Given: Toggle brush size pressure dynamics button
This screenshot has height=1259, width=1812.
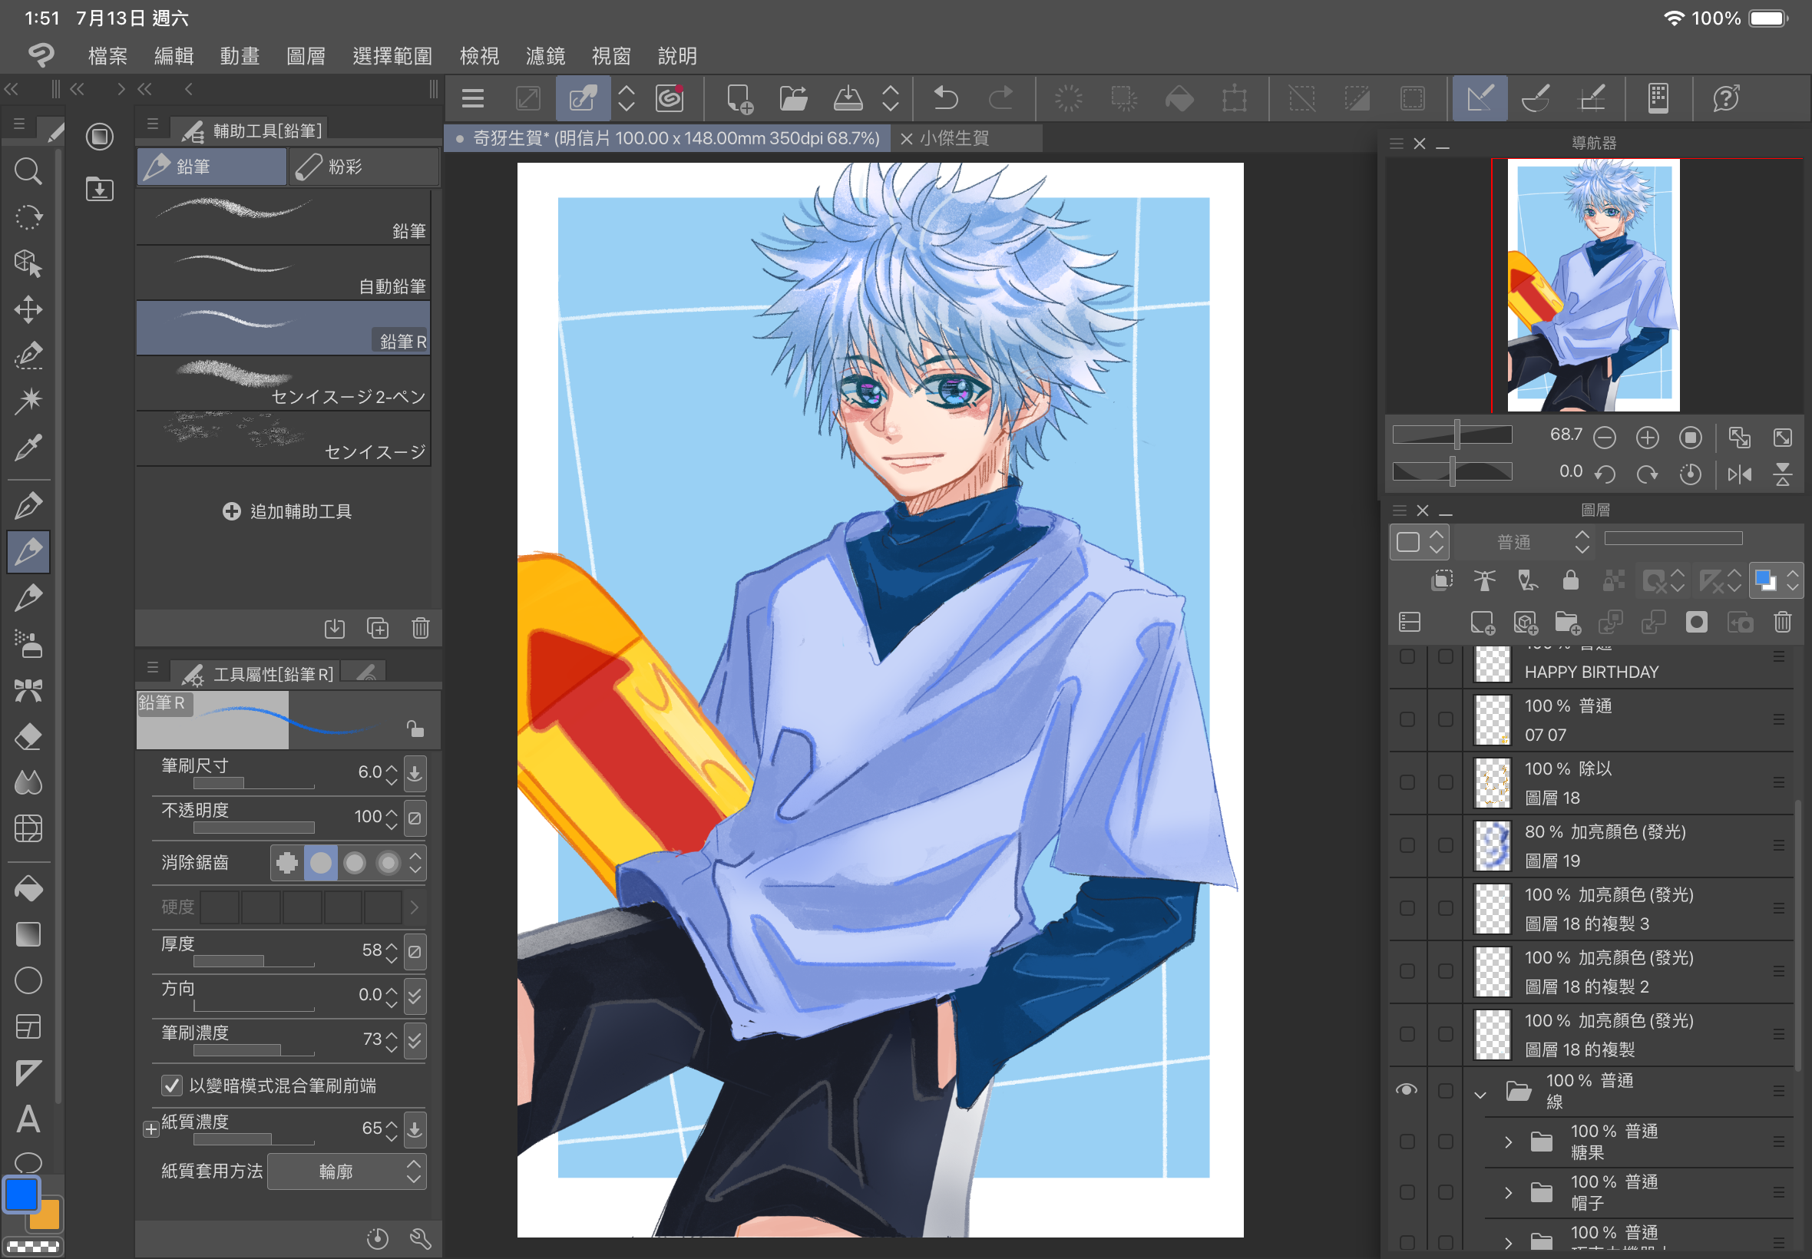Looking at the screenshot, I should (x=414, y=773).
